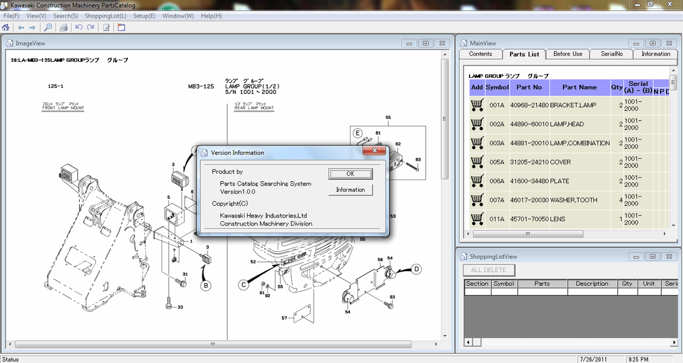Click the MainView window title icon
This screenshot has height=363, width=683.
click(464, 43)
